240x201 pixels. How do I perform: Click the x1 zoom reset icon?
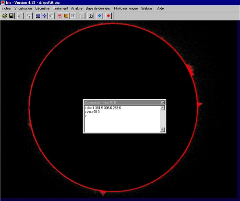51,16
